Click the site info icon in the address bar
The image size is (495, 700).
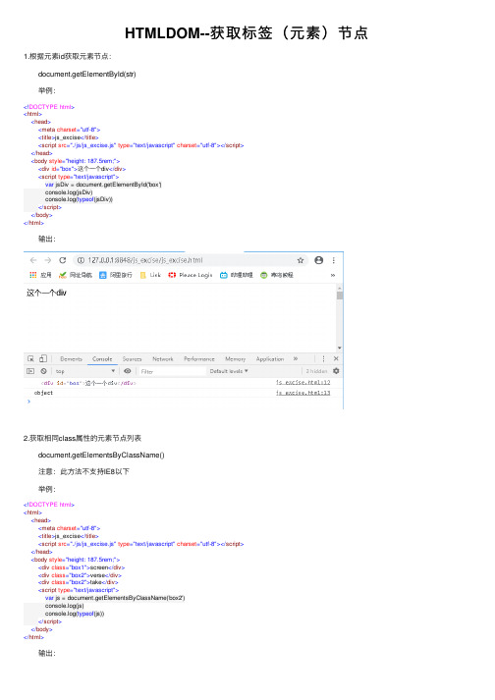(x=81, y=260)
